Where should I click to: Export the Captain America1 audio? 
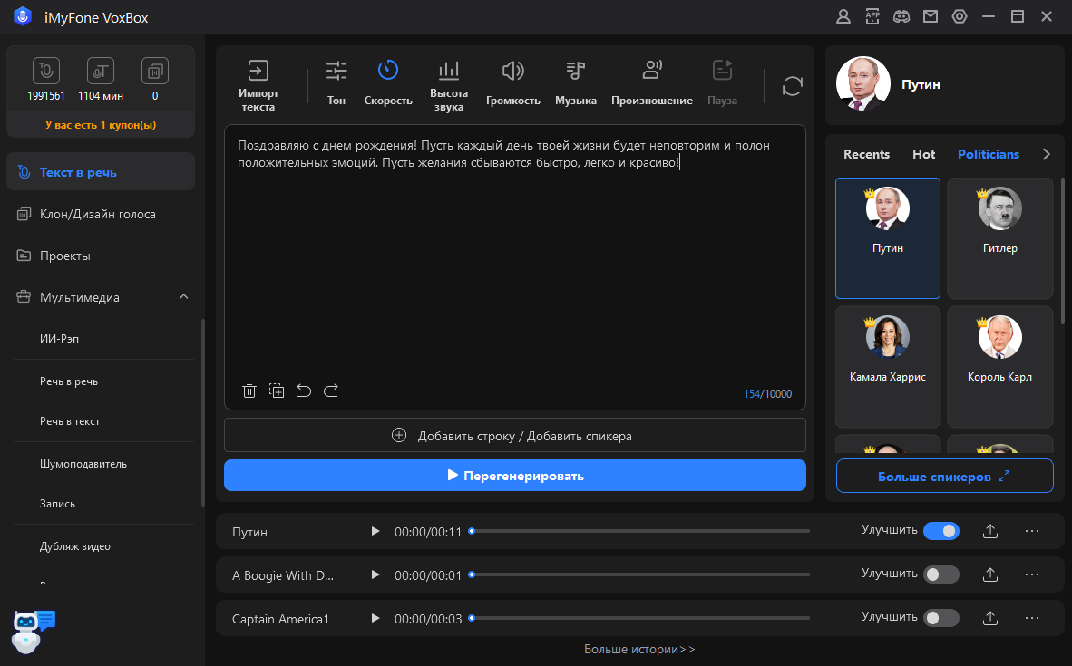tap(990, 618)
